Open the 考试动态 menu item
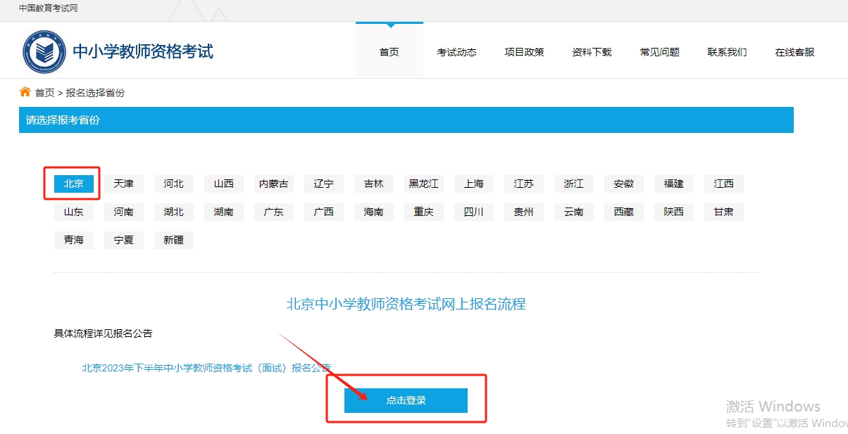This screenshot has height=434, width=848. (x=456, y=52)
